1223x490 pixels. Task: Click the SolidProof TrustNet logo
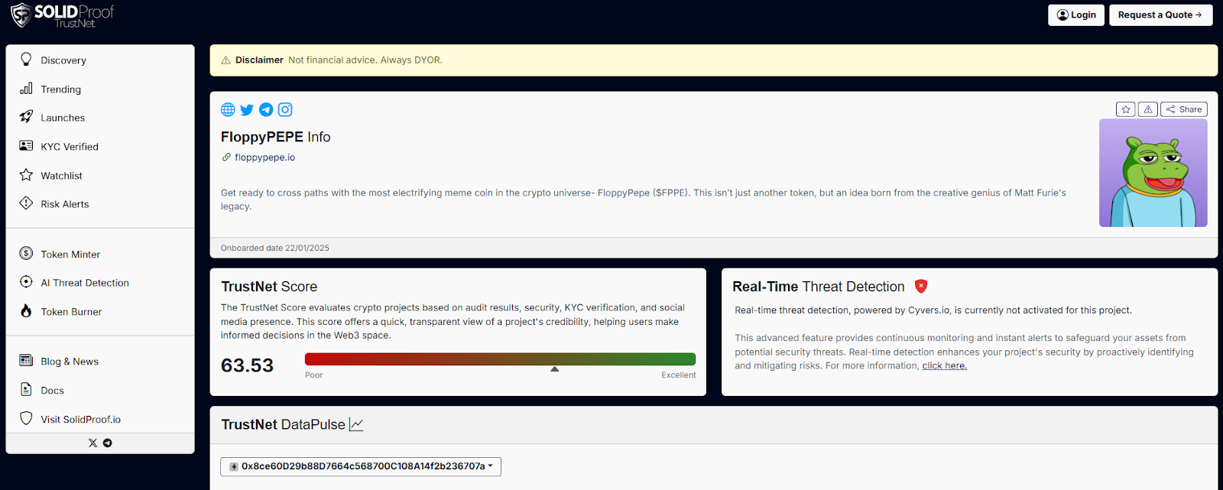(x=63, y=15)
